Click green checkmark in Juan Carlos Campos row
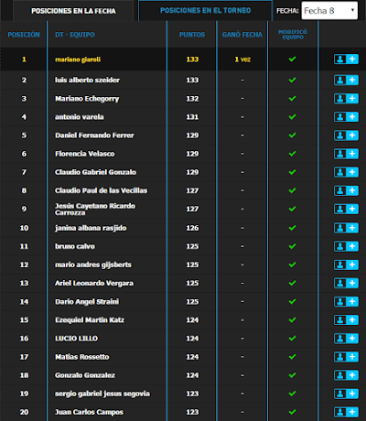This screenshot has width=366, height=421. [x=292, y=412]
